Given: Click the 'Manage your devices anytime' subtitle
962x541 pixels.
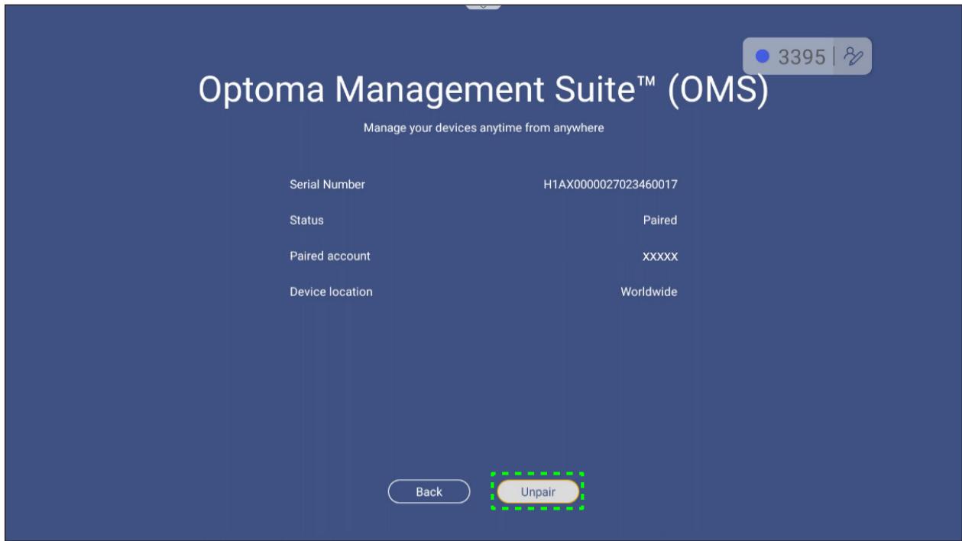Looking at the screenshot, I should (x=483, y=128).
